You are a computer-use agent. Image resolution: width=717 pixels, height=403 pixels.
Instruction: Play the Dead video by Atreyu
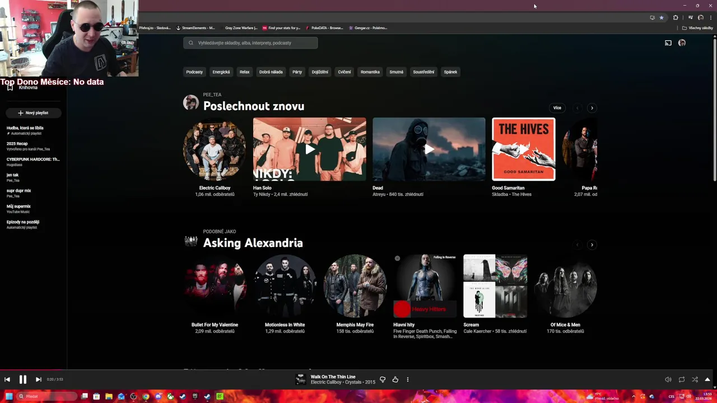pos(429,149)
